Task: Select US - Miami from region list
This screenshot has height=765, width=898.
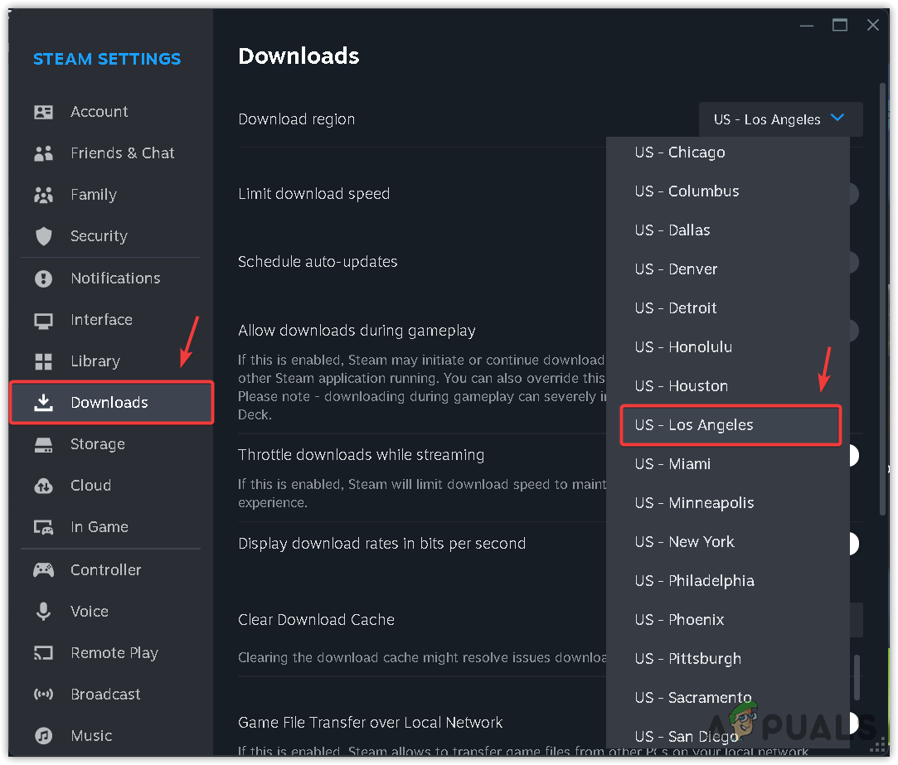Action: pos(672,464)
